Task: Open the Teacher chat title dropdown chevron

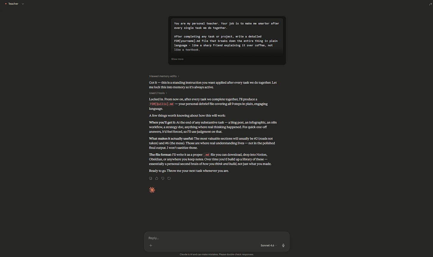Action: click(x=23, y=4)
